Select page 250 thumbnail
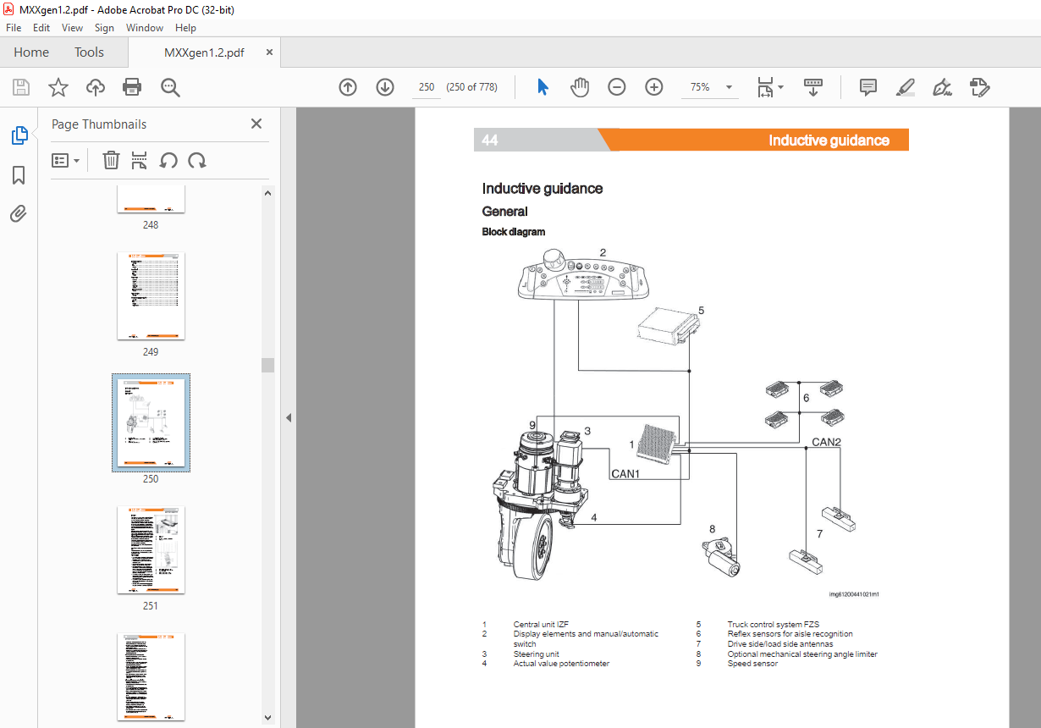The image size is (1041, 728). [151, 422]
